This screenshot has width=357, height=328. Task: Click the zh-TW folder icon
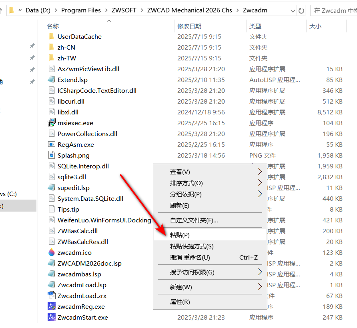52,58
